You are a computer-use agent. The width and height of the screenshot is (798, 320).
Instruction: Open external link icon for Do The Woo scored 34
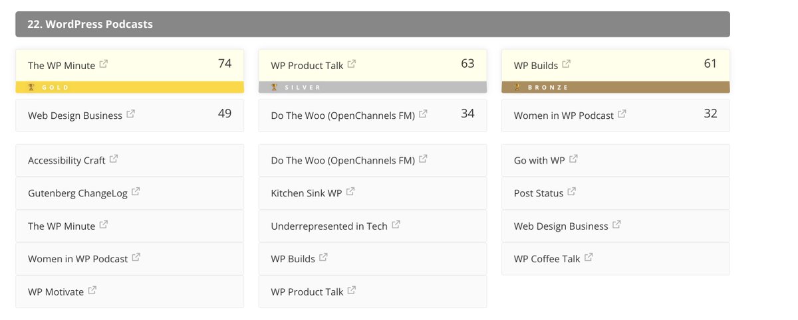pyautogui.click(x=423, y=114)
